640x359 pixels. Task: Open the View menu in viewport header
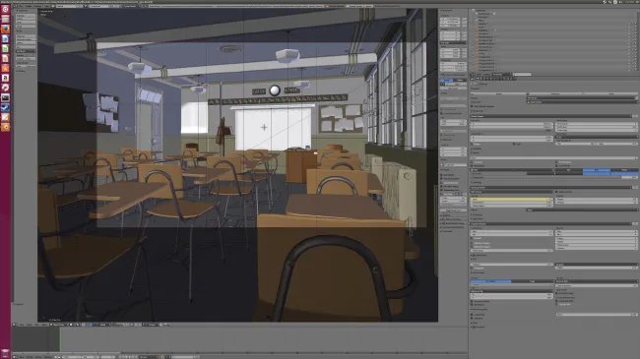pos(22,325)
